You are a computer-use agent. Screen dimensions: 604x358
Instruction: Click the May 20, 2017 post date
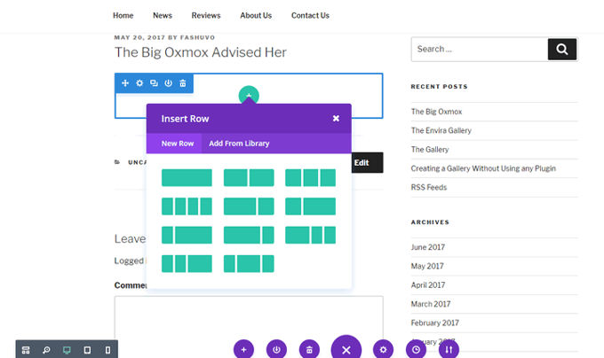pyautogui.click(x=139, y=37)
